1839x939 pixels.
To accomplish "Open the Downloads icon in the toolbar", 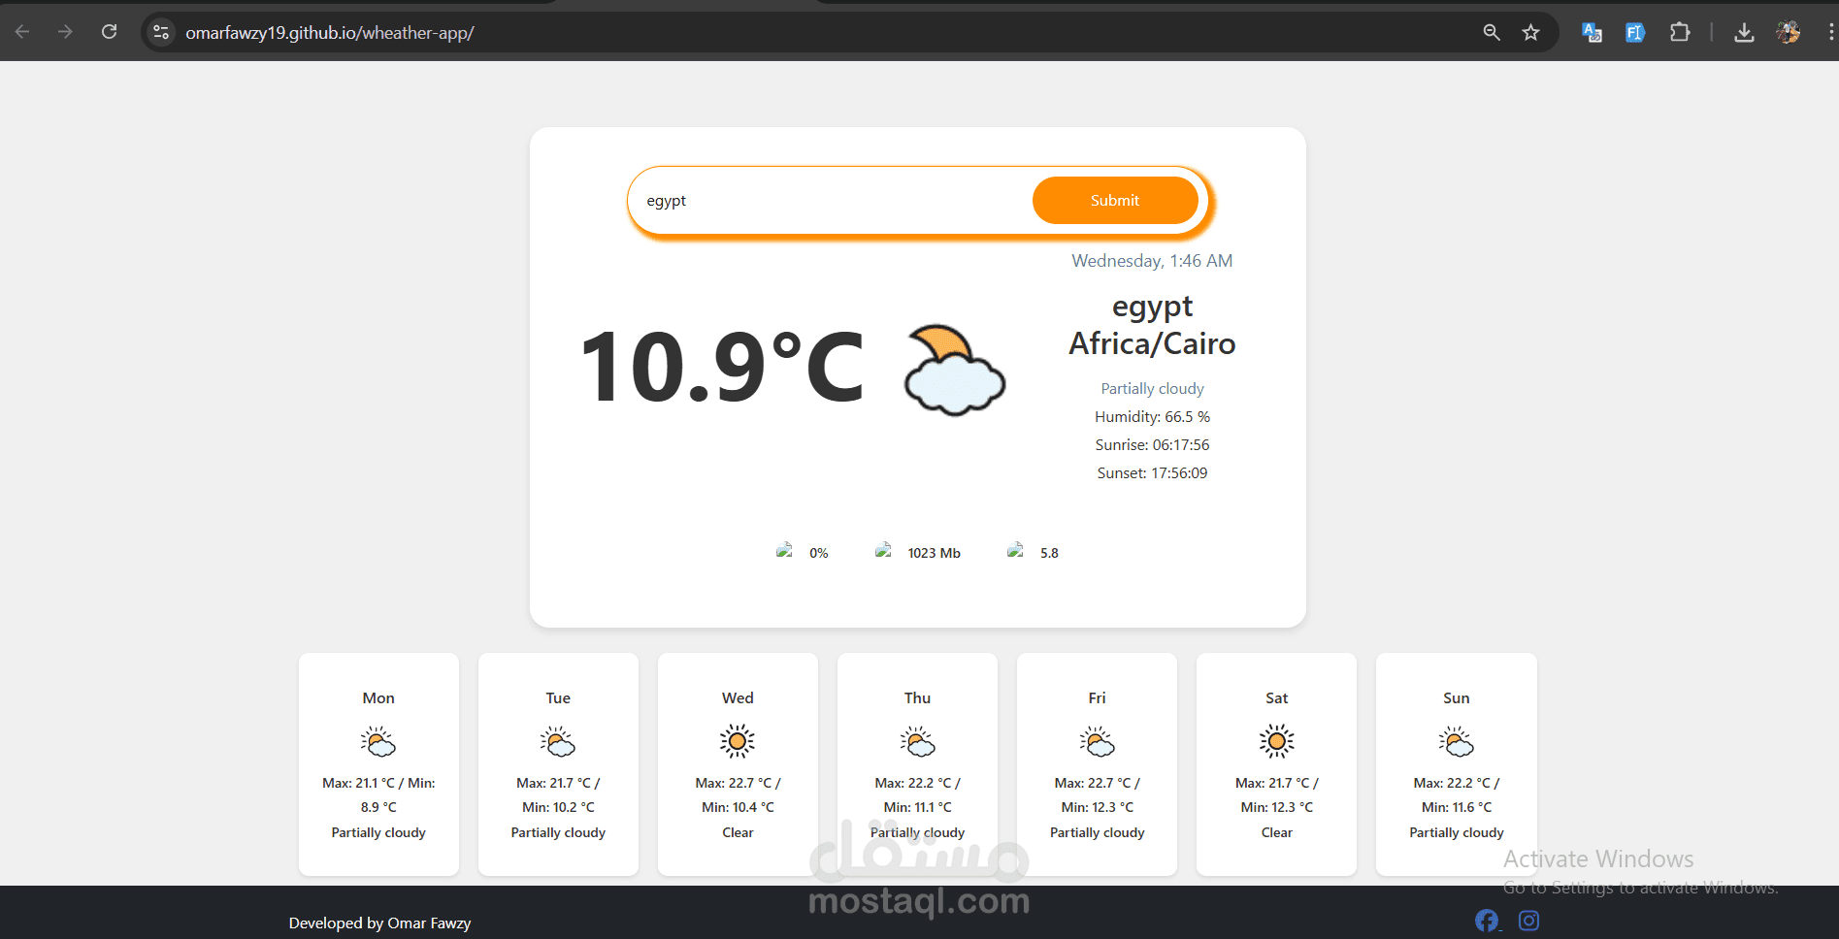I will coord(1744,31).
